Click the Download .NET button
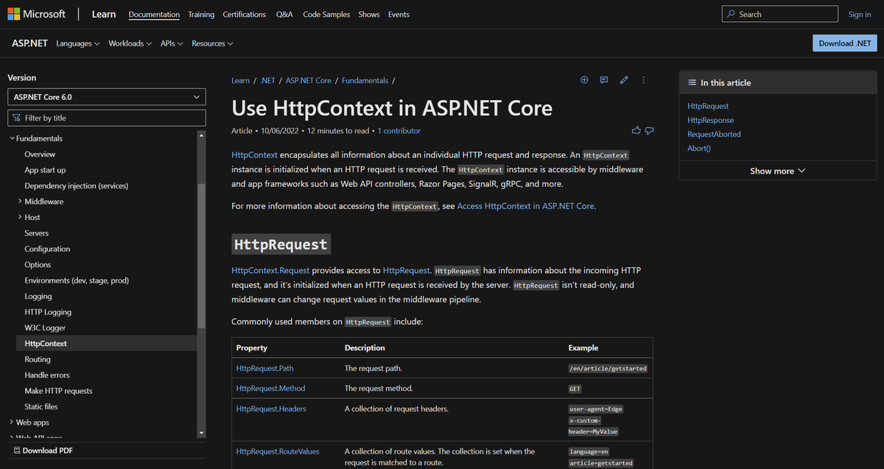 click(x=844, y=43)
